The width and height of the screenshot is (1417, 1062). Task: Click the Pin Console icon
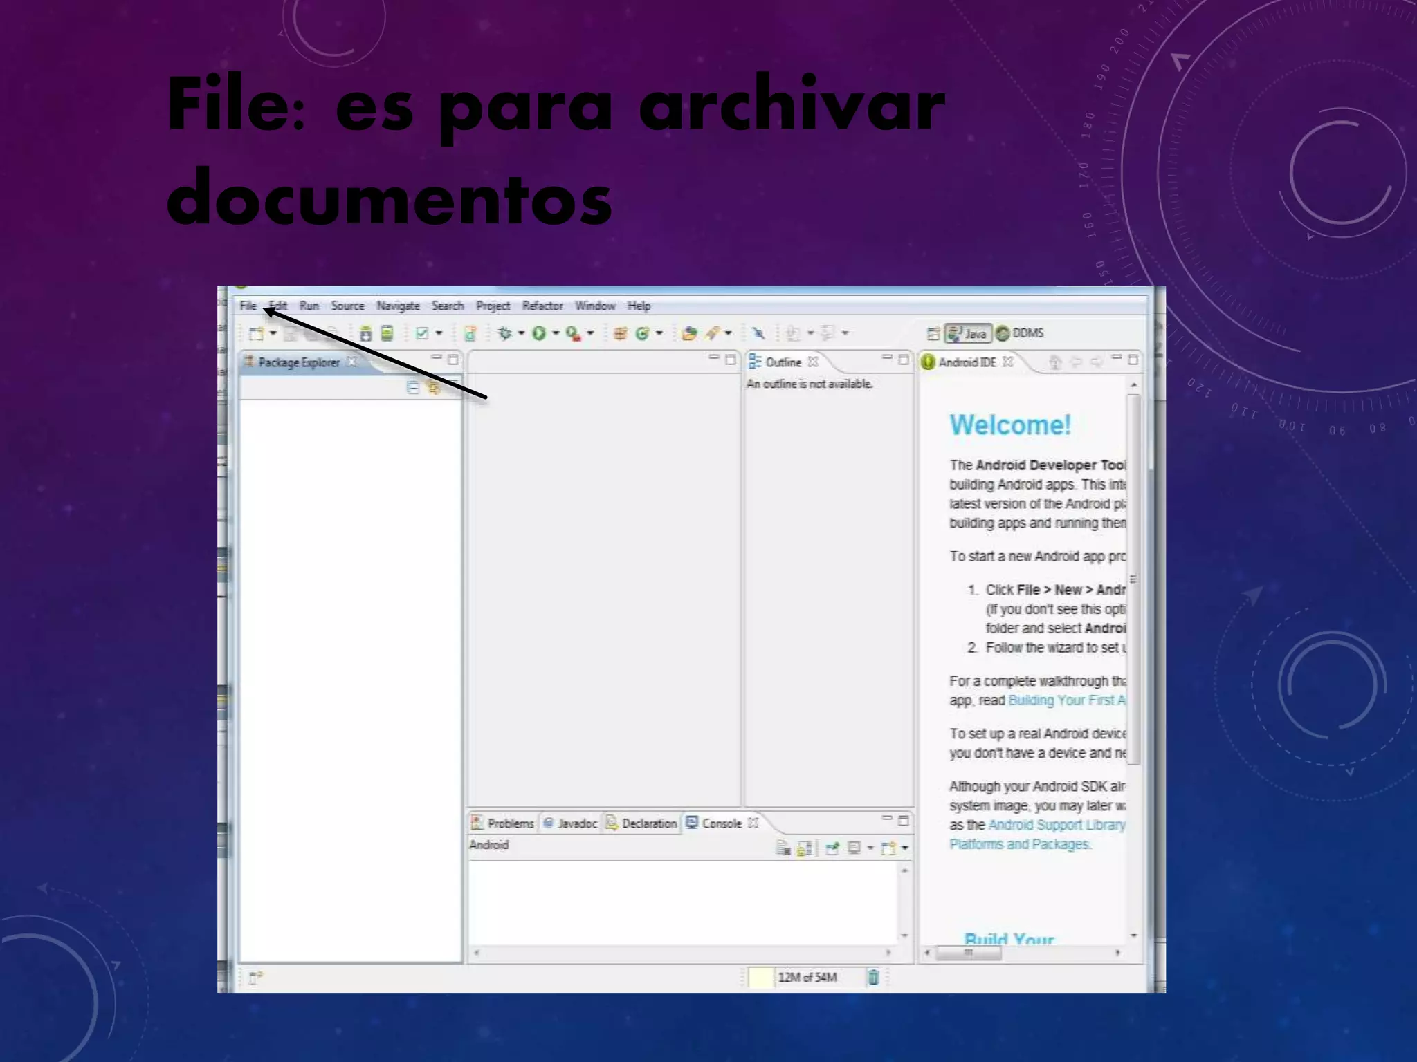coord(832,848)
